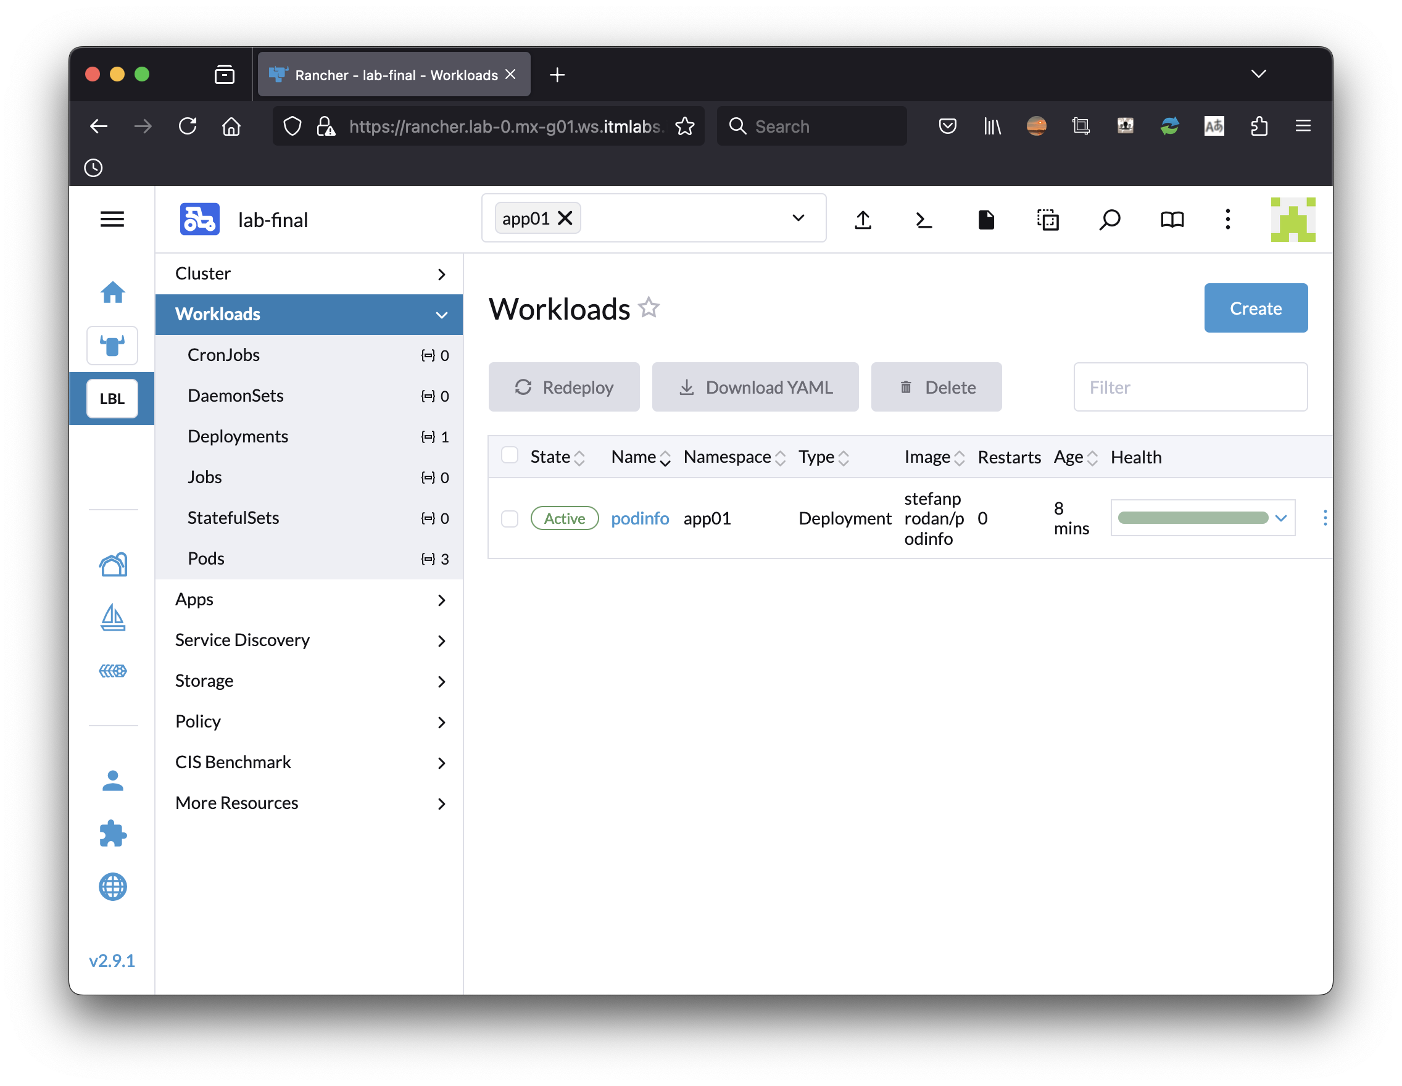Go to the Rancher home icon
The image size is (1402, 1086).
point(113,292)
